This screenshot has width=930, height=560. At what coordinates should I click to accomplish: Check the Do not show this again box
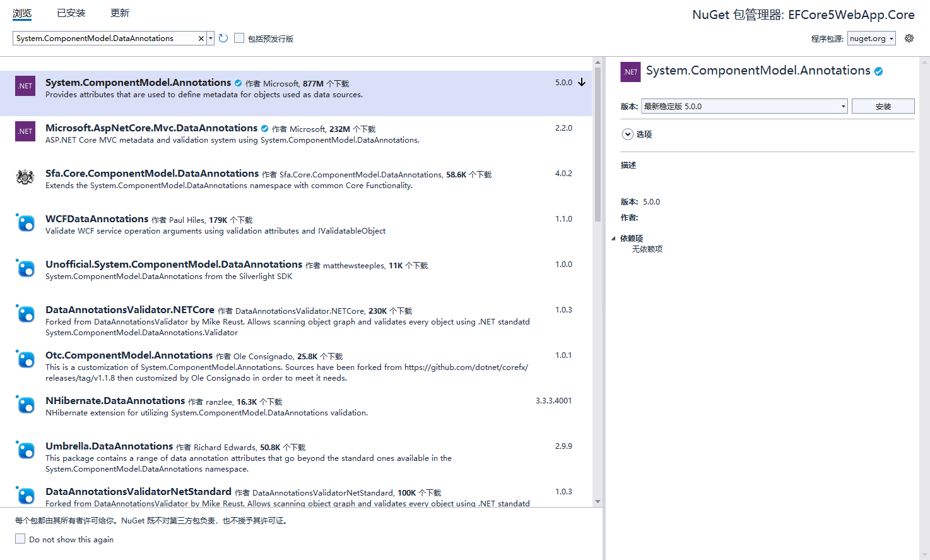tap(20, 539)
